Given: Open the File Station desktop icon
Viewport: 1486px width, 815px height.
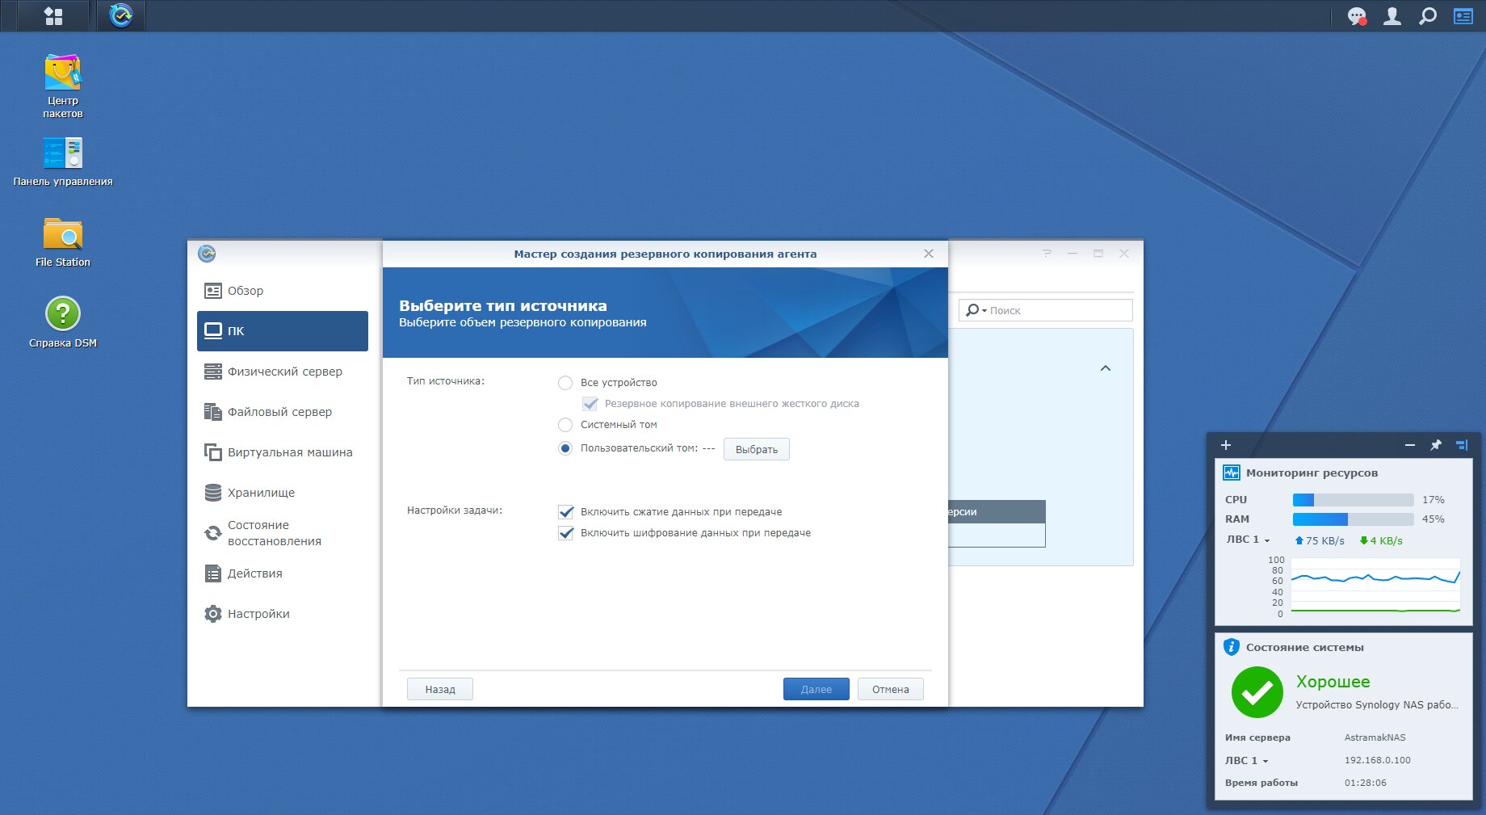Looking at the screenshot, I should coord(63,242).
